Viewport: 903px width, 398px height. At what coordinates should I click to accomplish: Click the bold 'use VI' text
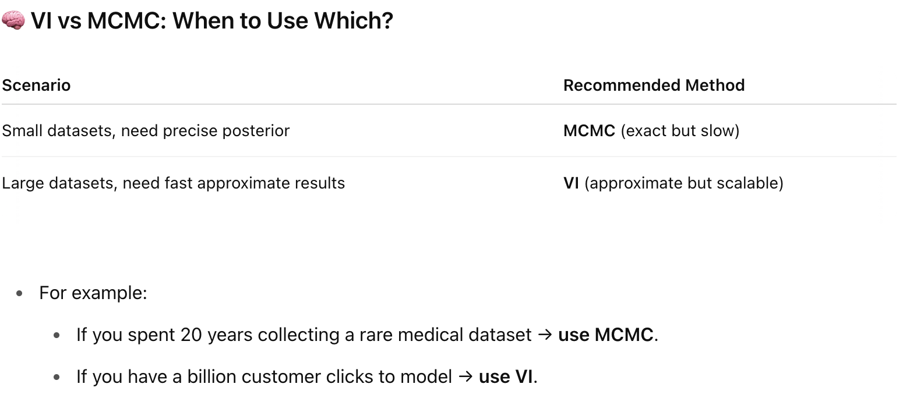(505, 376)
